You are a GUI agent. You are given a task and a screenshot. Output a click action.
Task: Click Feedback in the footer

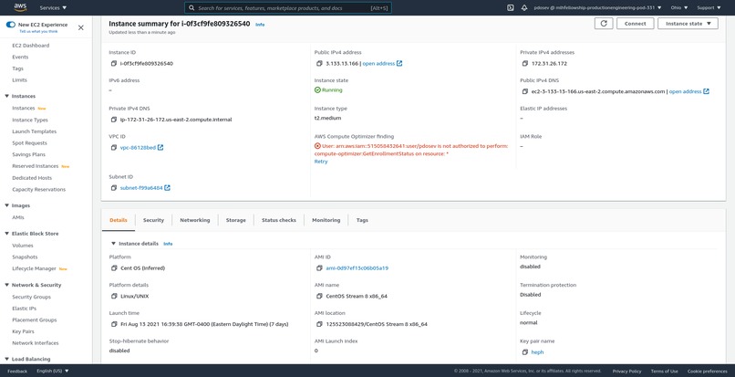coord(17,371)
